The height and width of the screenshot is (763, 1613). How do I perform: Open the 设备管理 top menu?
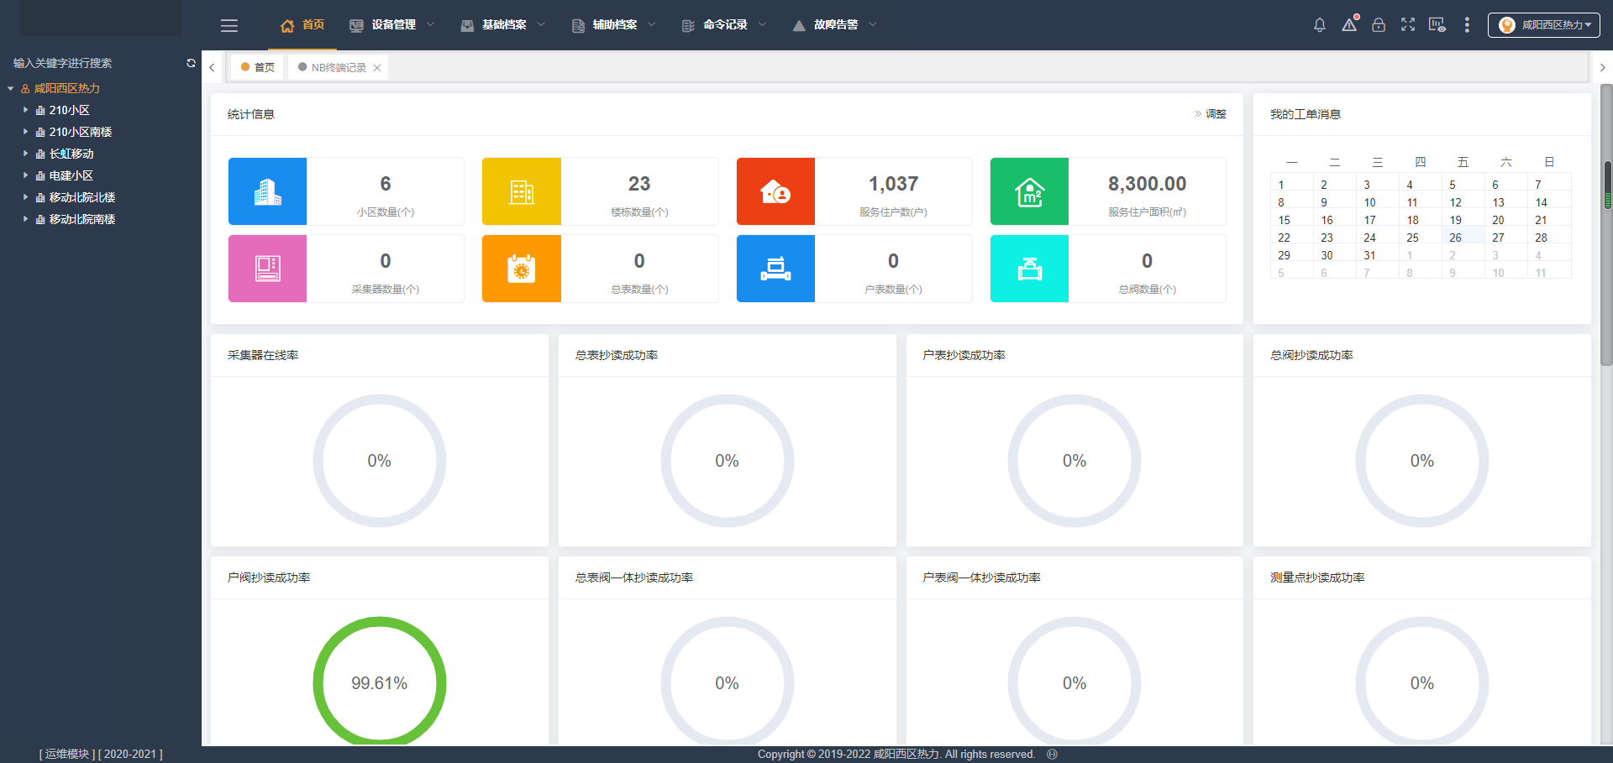(x=392, y=25)
